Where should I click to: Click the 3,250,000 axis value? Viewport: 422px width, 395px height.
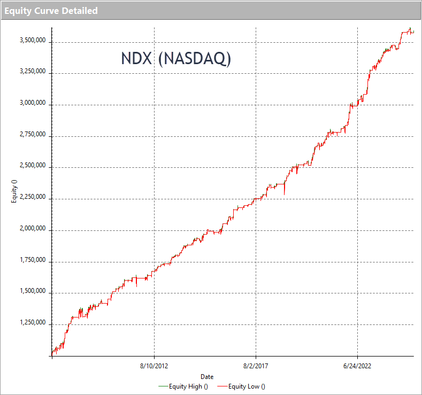tap(33, 71)
